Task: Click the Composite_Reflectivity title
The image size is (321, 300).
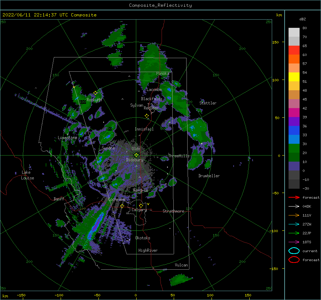Action: pyautogui.click(x=160, y=5)
